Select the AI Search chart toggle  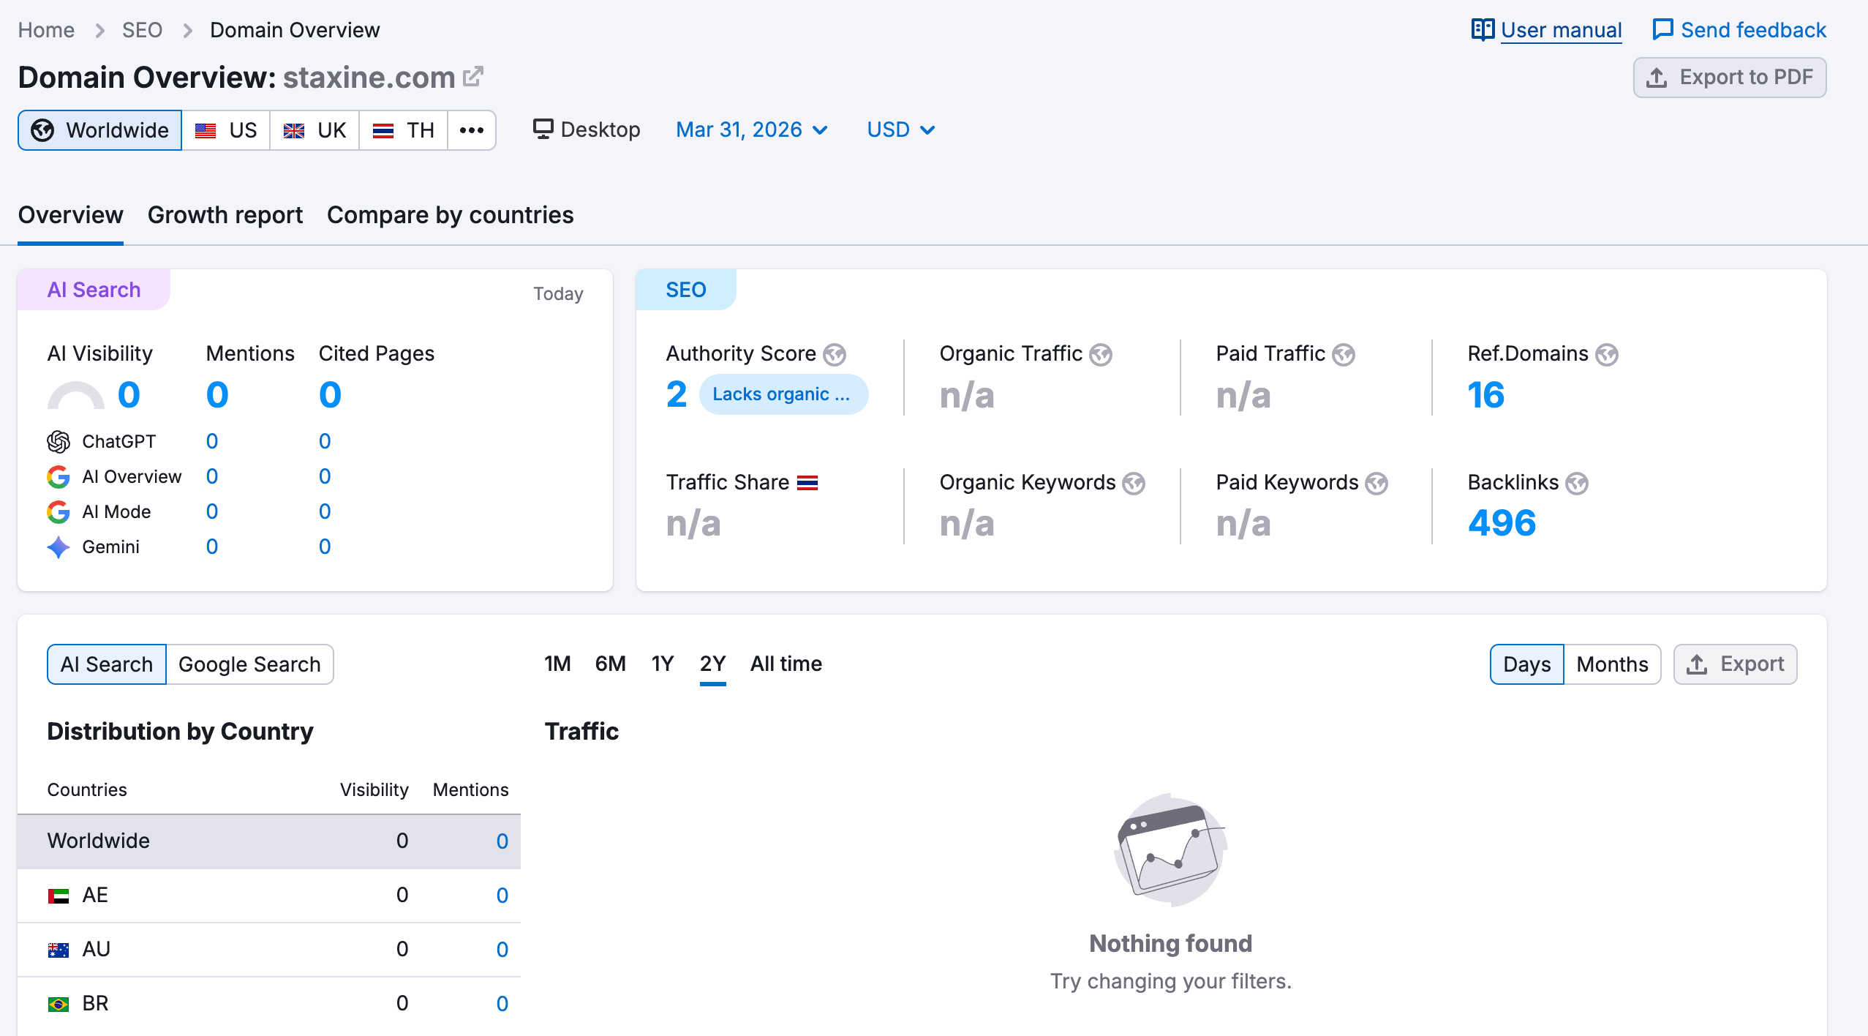point(107,664)
